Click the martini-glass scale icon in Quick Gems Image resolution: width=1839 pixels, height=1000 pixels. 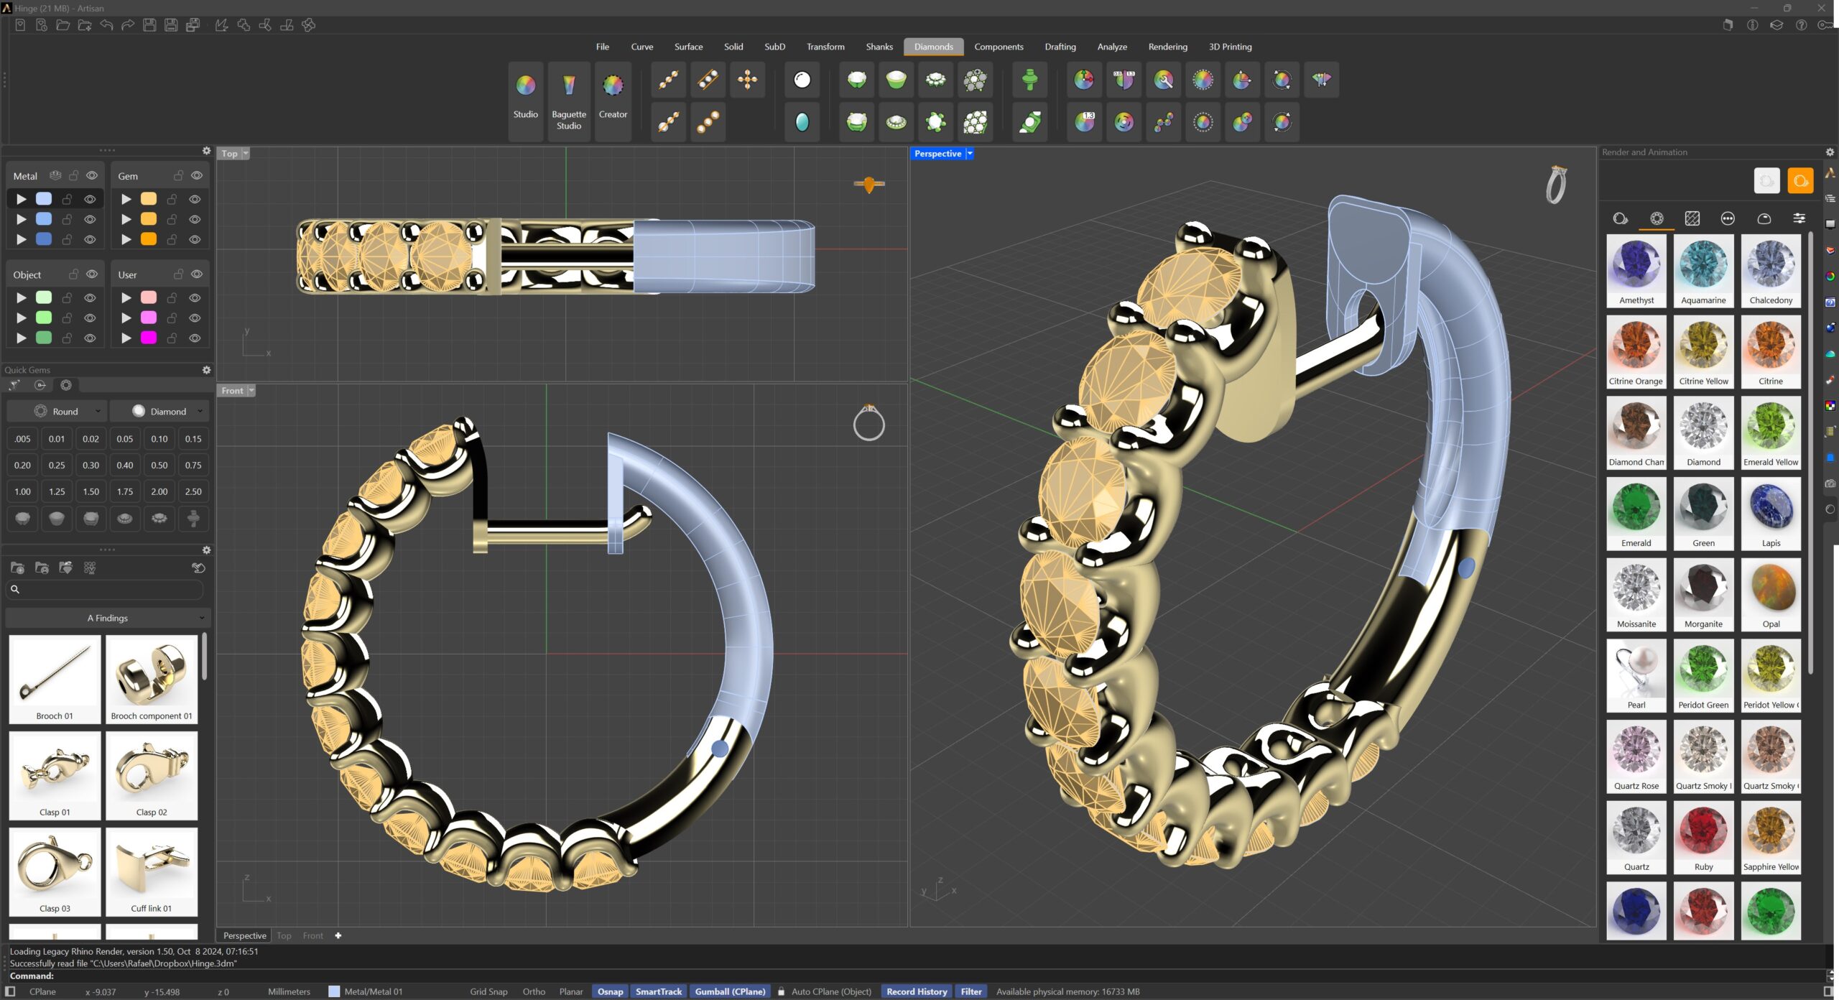[x=14, y=385]
